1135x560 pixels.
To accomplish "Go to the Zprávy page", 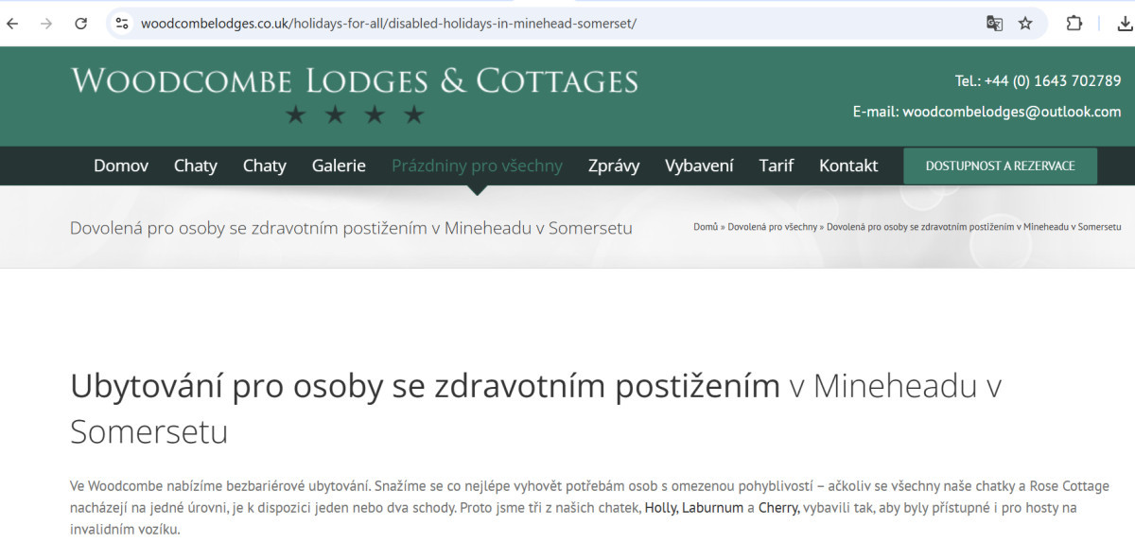I will pyautogui.click(x=614, y=166).
